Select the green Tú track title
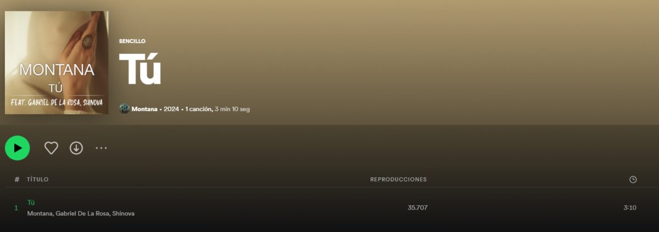This screenshot has width=659, height=232. pyautogui.click(x=31, y=202)
